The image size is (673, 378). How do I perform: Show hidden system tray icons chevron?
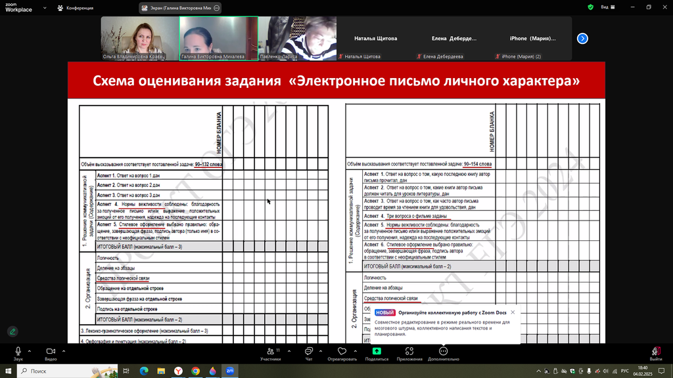(539, 371)
